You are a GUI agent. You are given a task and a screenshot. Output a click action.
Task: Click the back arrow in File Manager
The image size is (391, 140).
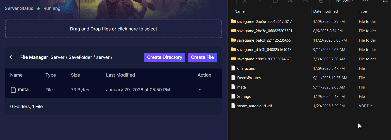[x=11, y=57]
